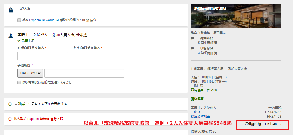Click the green checkmark beside 免費上網
Image resolution: width=293 pixels, height=135 pixels.
(x=19, y=41)
